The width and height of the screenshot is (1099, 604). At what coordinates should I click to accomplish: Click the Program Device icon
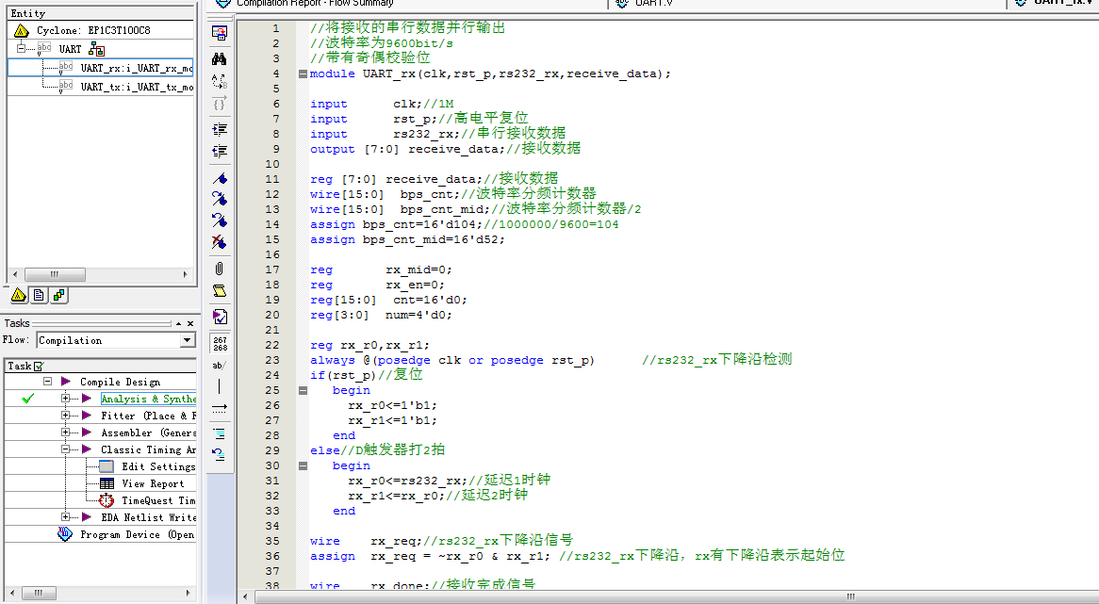(x=65, y=534)
